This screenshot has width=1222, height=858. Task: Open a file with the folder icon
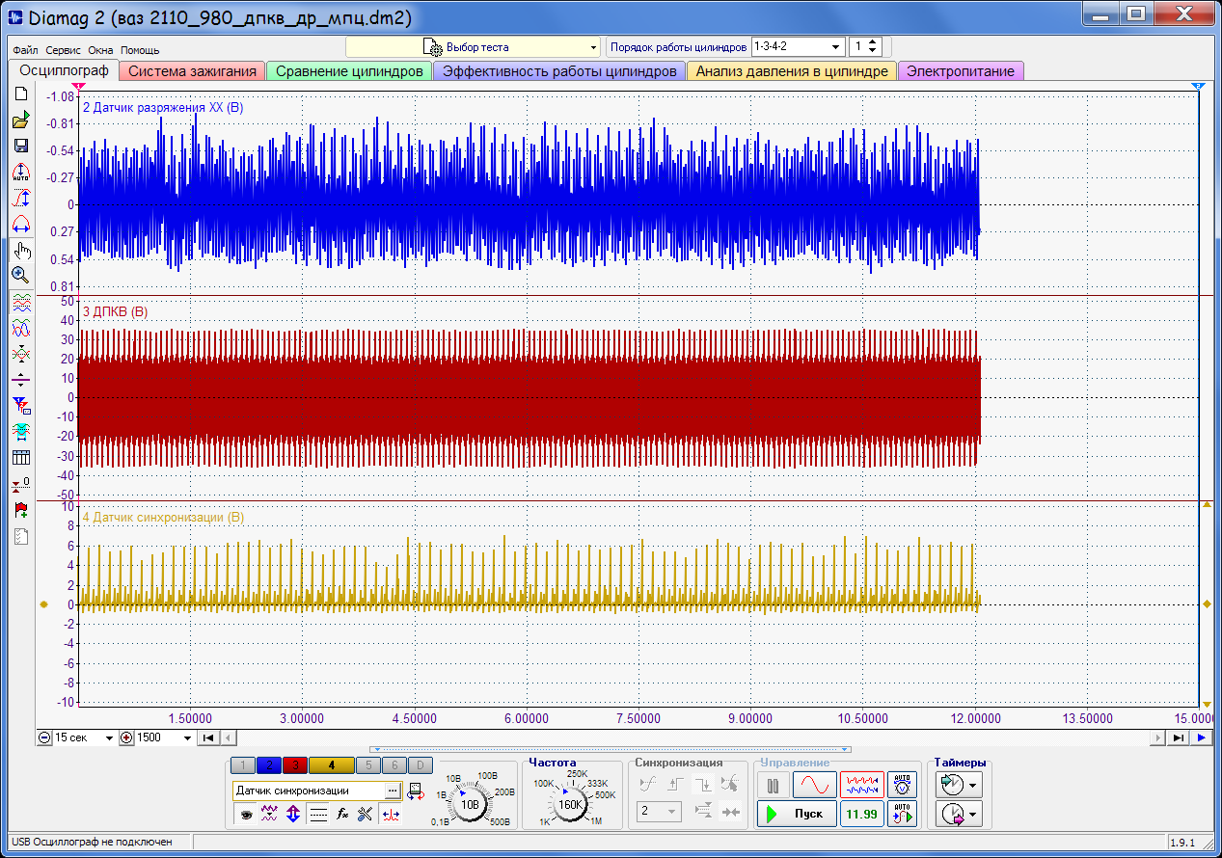pyautogui.click(x=20, y=121)
